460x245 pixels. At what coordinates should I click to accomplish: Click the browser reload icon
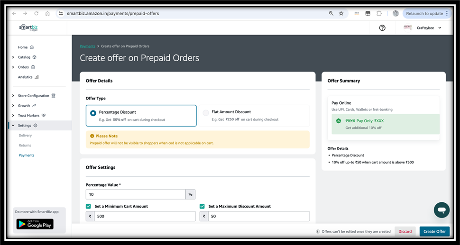37,13
